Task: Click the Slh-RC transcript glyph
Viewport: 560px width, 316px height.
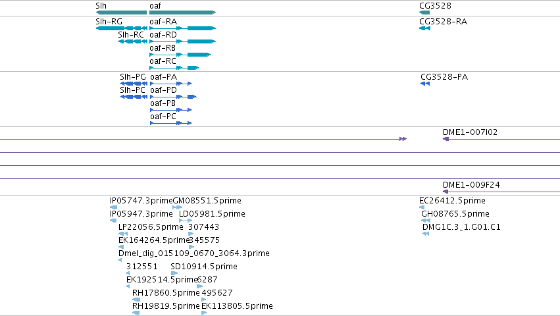Action: tap(133, 41)
